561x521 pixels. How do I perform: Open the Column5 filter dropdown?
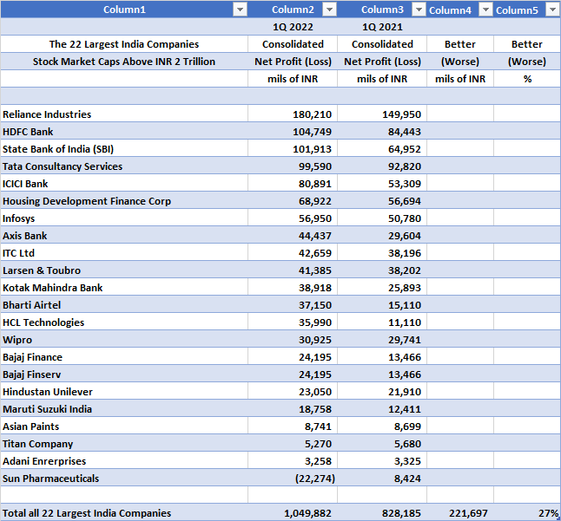tap(552, 10)
